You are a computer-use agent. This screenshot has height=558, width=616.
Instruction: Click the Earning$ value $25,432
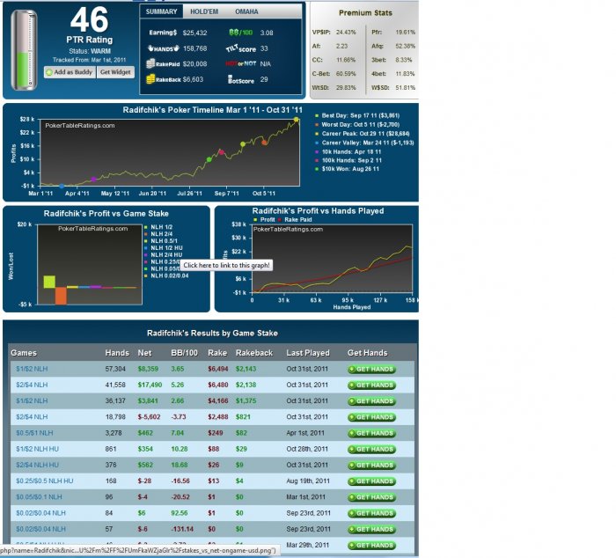pyautogui.click(x=194, y=33)
